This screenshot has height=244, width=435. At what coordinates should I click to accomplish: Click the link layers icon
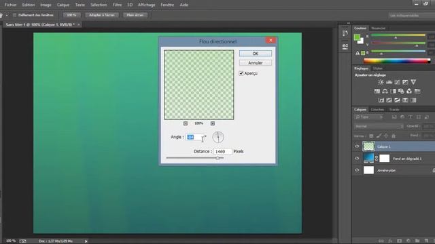pos(381,241)
